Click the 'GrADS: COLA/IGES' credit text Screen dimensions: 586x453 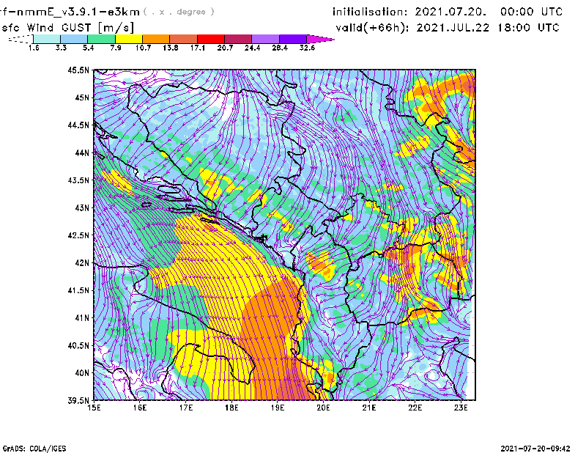point(34,448)
